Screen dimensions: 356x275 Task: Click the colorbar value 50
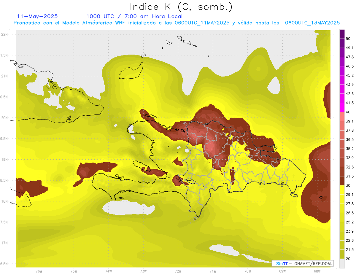click(x=348, y=39)
